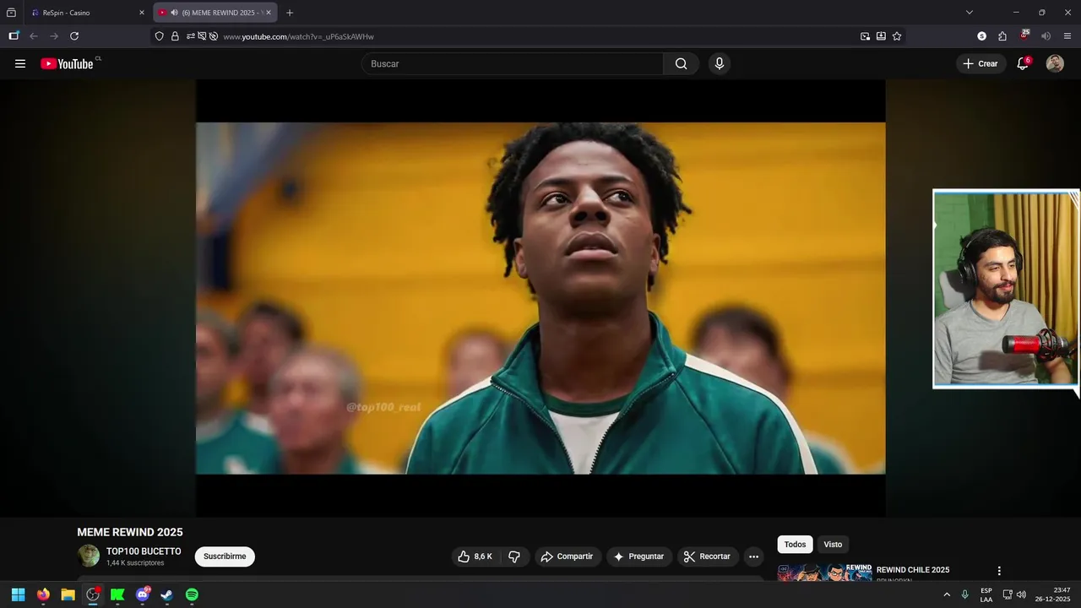Launch Firefox from taskbar
Screen dimensions: 1081x608
coord(43,594)
